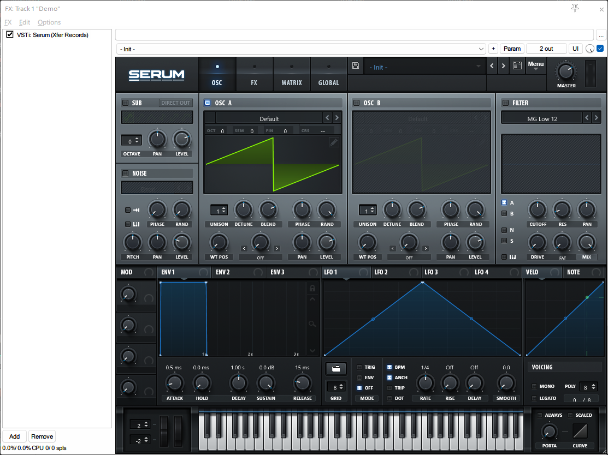This screenshot has height=455, width=608.
Task: Click the ENV 1 modulation drag handle
Action: pyautogui.click(x=203, y=272)
